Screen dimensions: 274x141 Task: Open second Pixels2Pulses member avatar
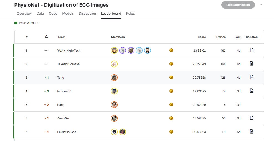pos(123,132)
